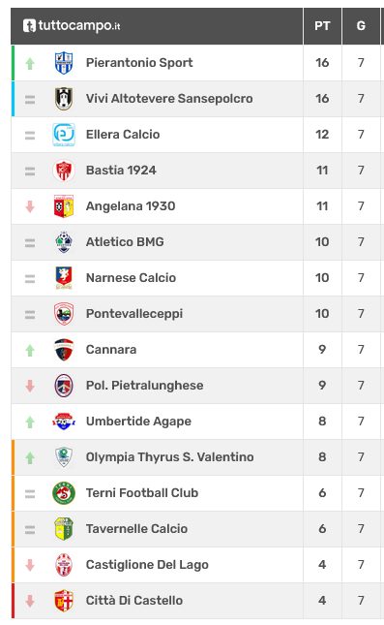Viewport: 384px width, 625px height.
Task: Click the Pierantonio Sport team crest
Action: [x=64, y=63]
